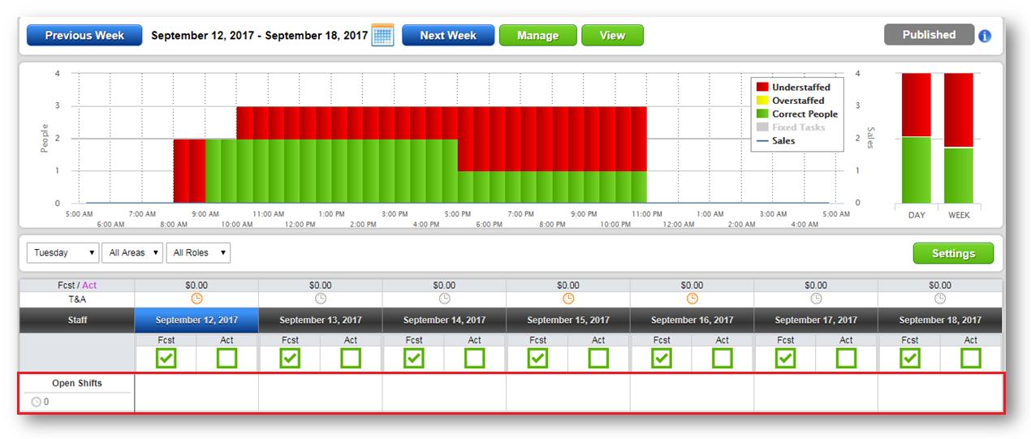Screen dimensions: 1031x439
Task: Uncheck the Fcst checkbox for September 12
Action: (x=166, y=358)
